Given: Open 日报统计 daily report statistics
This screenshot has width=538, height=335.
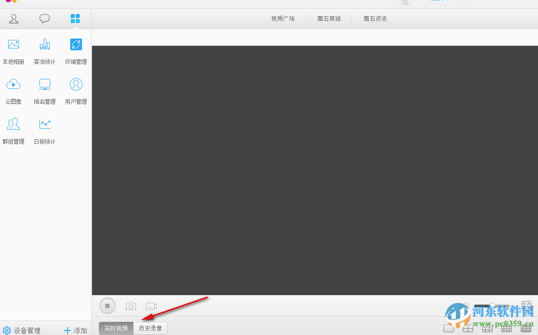Looking at the screenshot, I should pyautogui.click(x=44, y=131).
